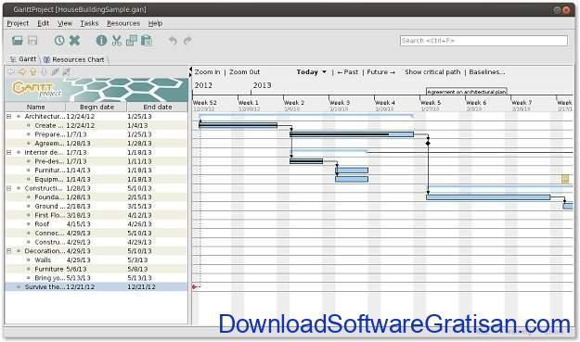Click the Equipm... task bar in chart

click(352, 179)
